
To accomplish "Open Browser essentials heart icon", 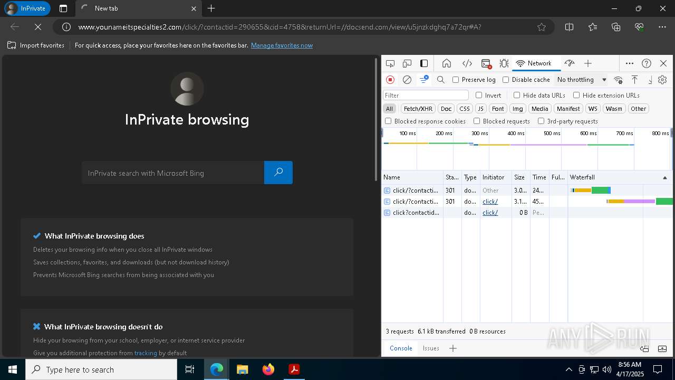I will pyautogui.click(x=639, y=27).
